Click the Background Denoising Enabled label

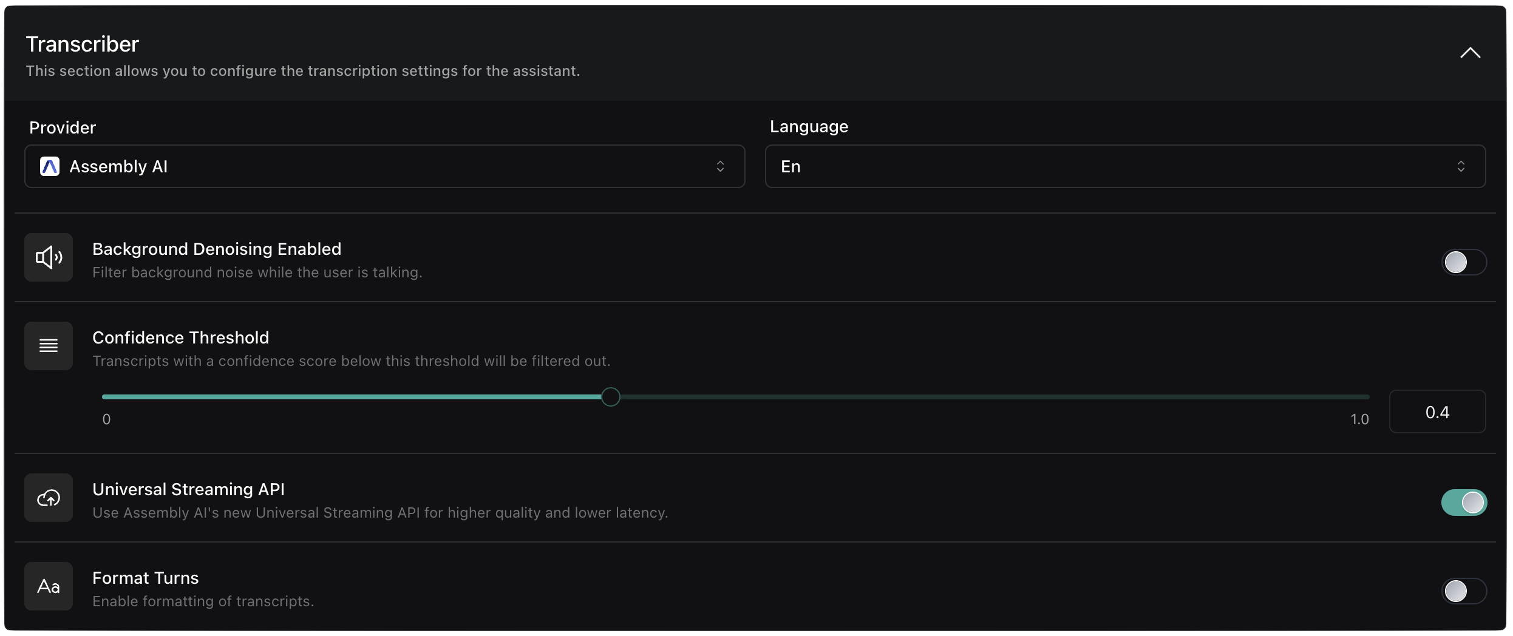pos(217,249)
